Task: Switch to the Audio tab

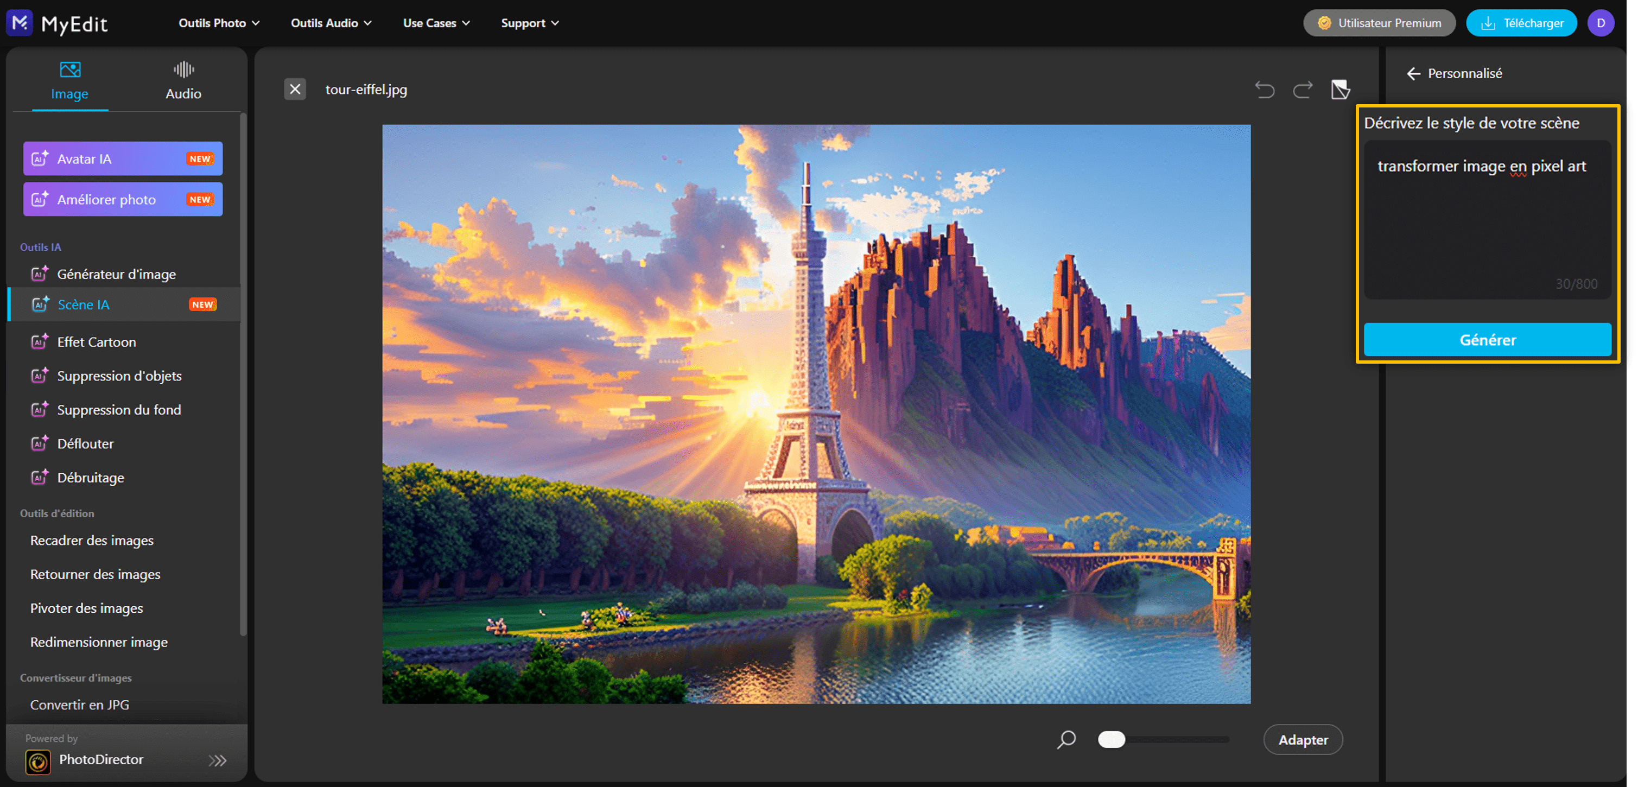Action: click(x=183, y=81)
